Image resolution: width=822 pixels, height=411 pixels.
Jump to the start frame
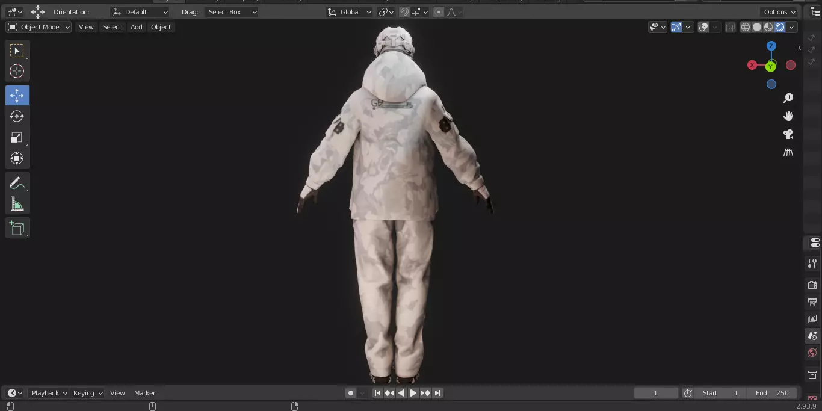(377, 393)
